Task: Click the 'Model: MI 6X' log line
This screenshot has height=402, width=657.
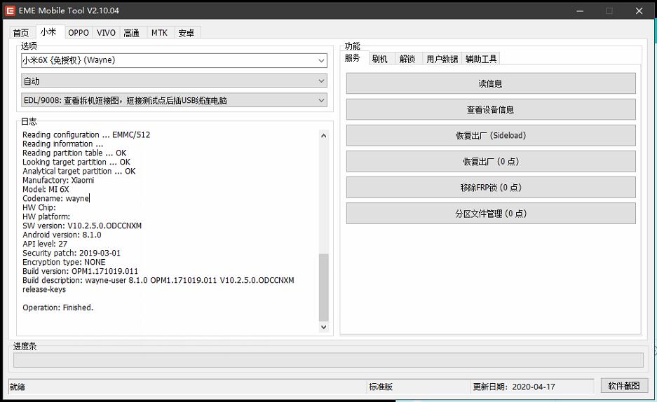Action: point(46,189)
